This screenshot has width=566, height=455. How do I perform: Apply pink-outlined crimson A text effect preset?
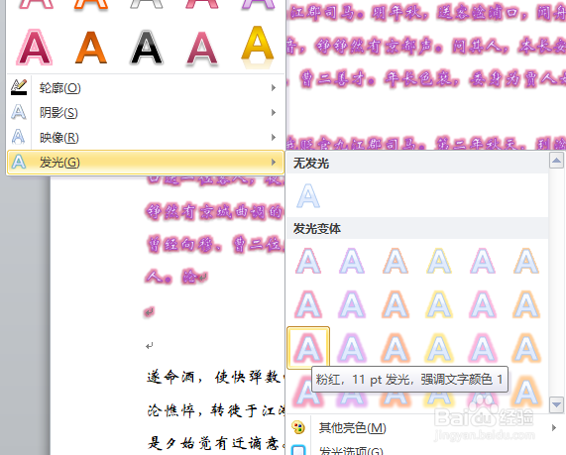[x=35, y=48]
